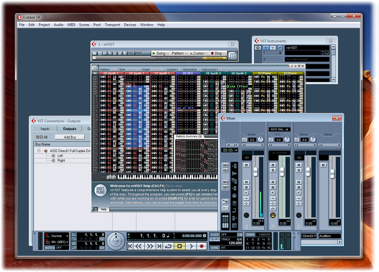
Task: Select Outputs tab in VST Connections
Action: click(x=70, y=129)
